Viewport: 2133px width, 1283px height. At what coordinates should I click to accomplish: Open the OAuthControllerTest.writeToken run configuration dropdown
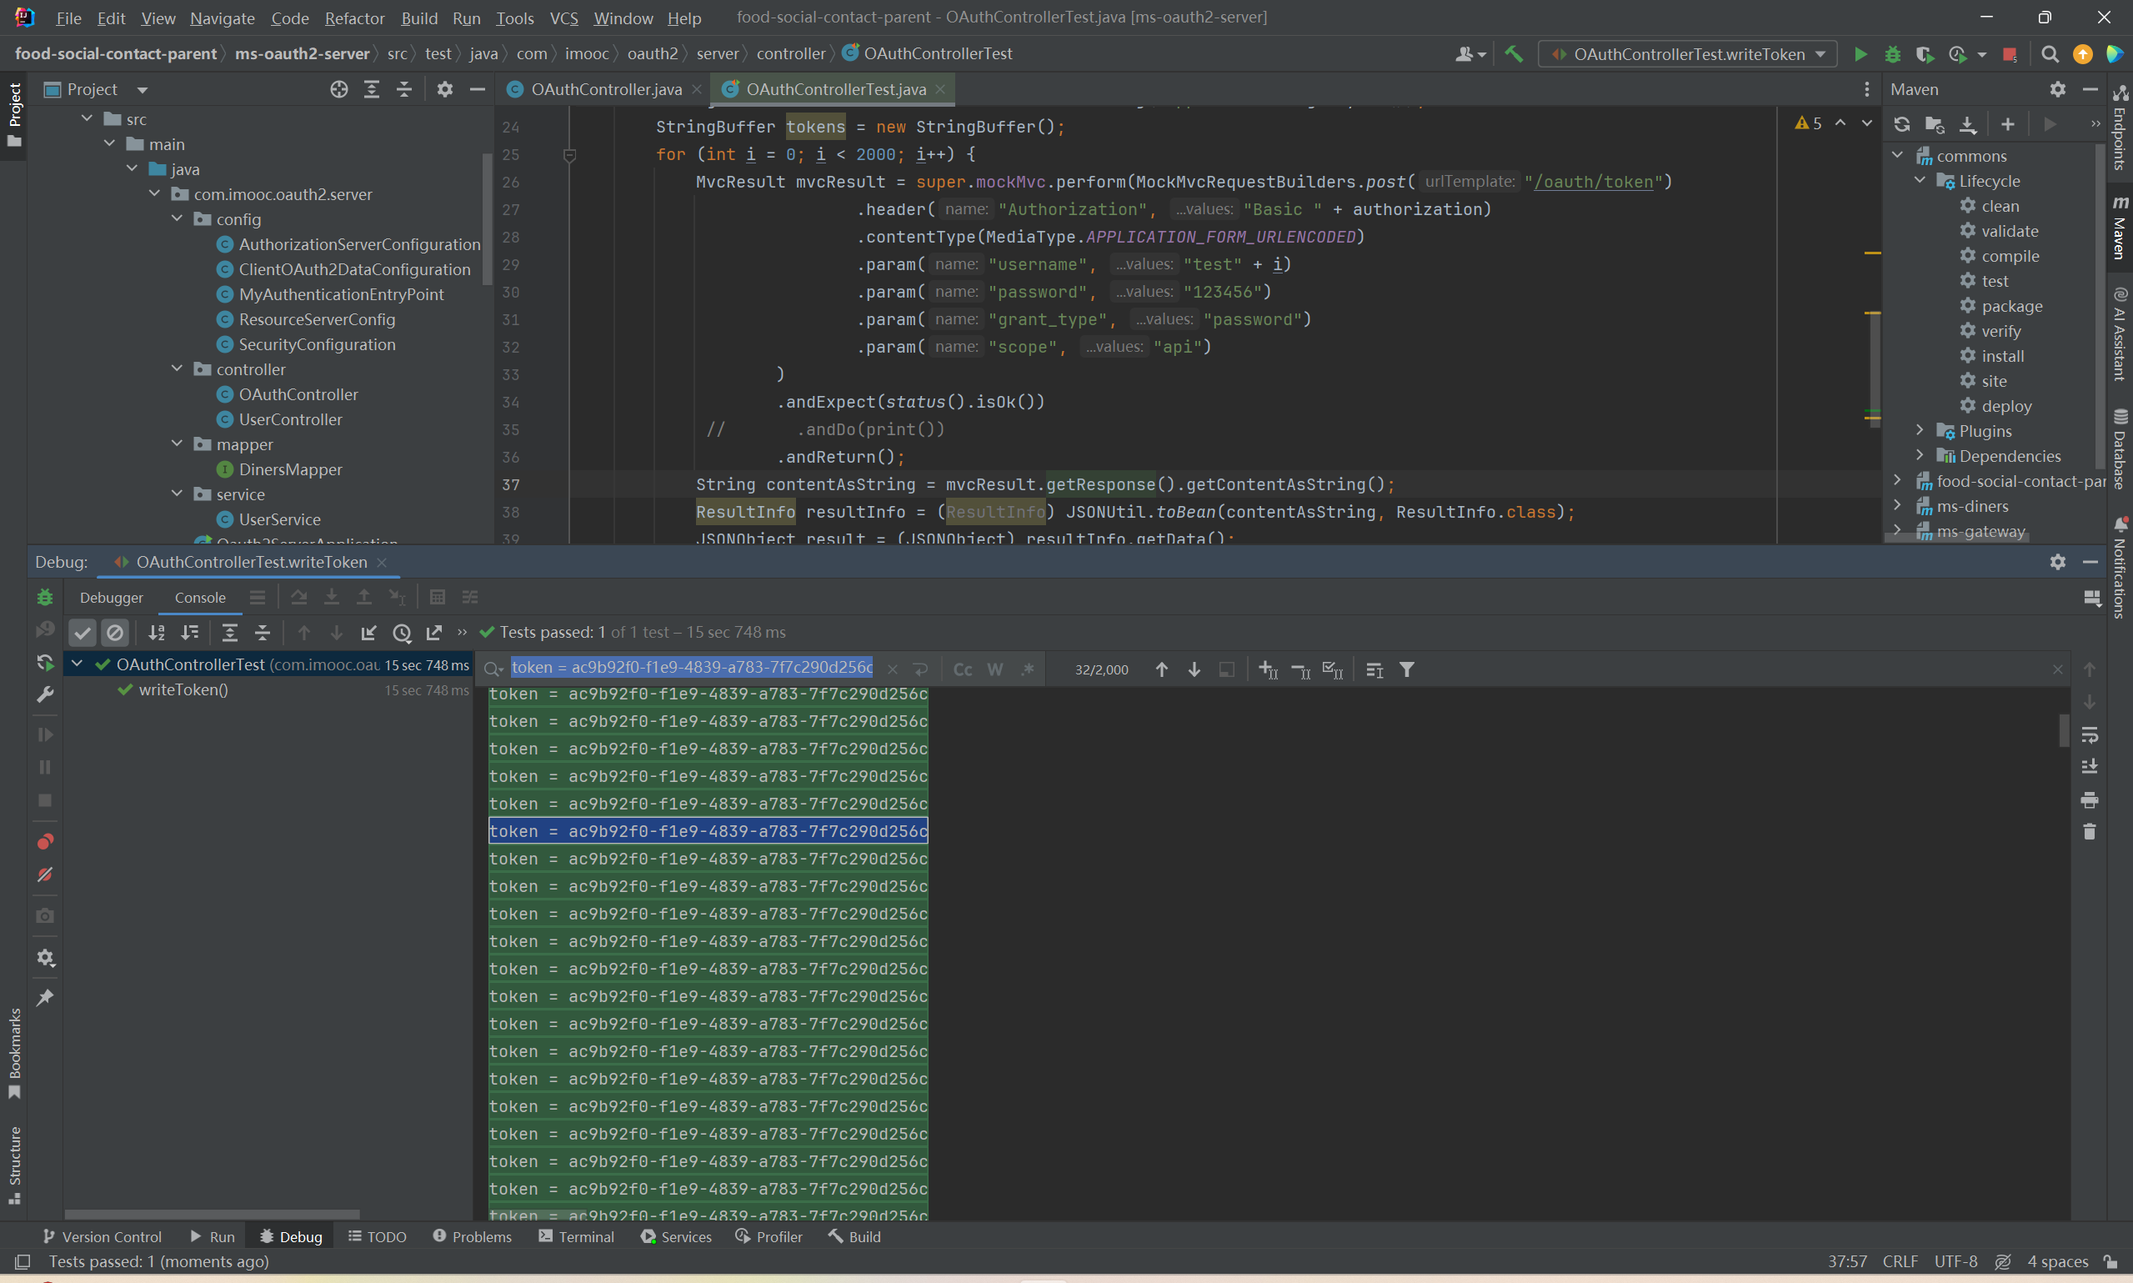[x=1688, y=54]
